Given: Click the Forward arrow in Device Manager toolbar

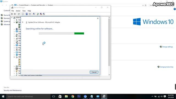Looking at the screenshot, I should pyautogui.click(x=15, y=14).
